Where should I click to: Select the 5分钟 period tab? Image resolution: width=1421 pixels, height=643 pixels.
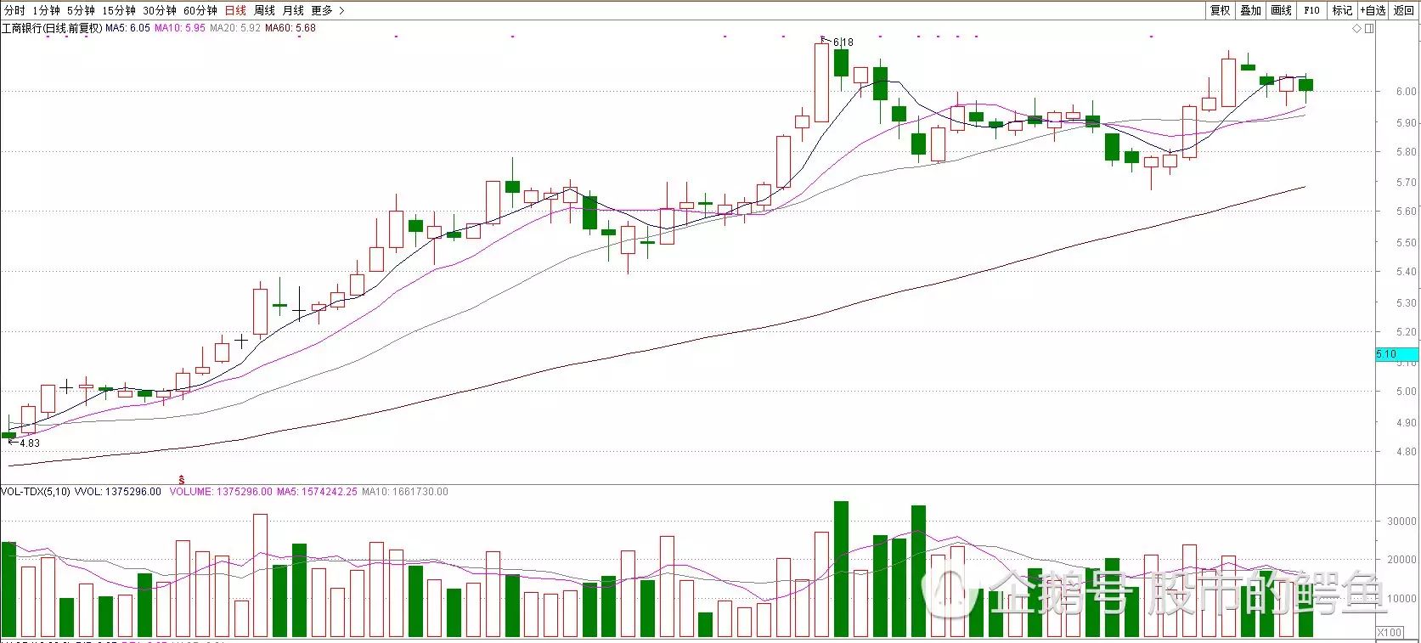81,10
